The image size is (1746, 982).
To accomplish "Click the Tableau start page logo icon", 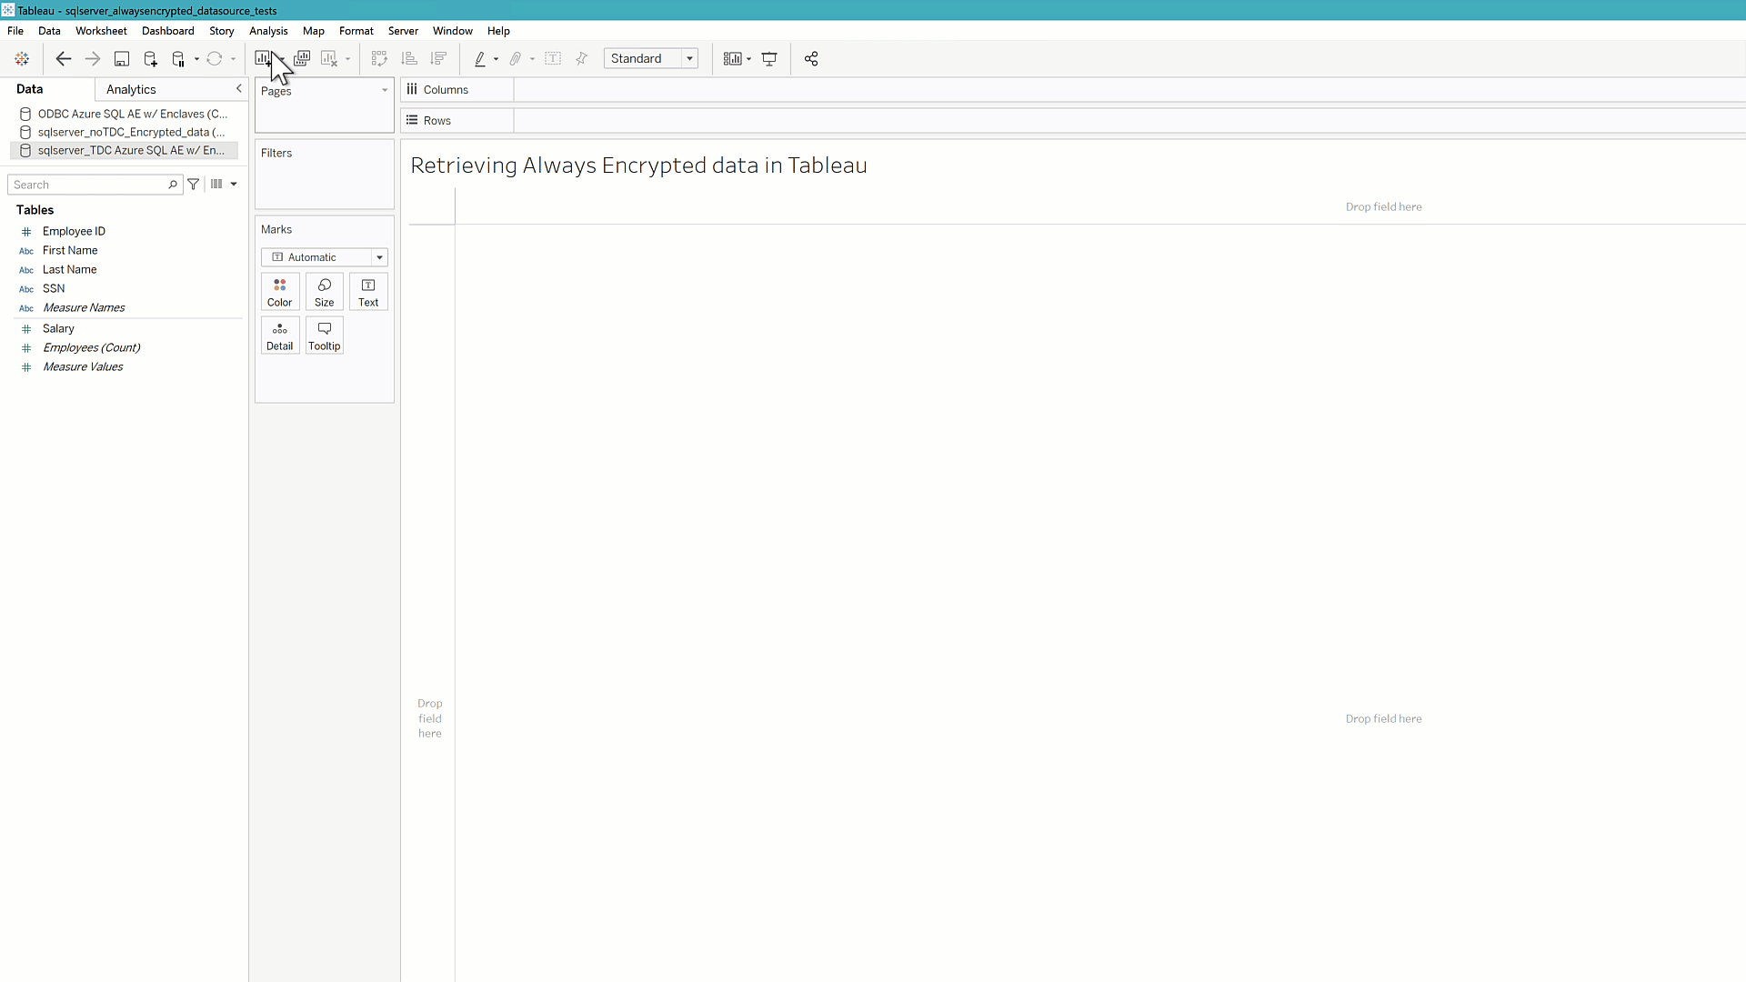I will (x=22, y=59).
